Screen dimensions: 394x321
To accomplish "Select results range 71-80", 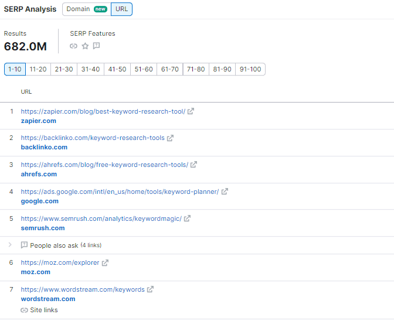I will [196, 69].
